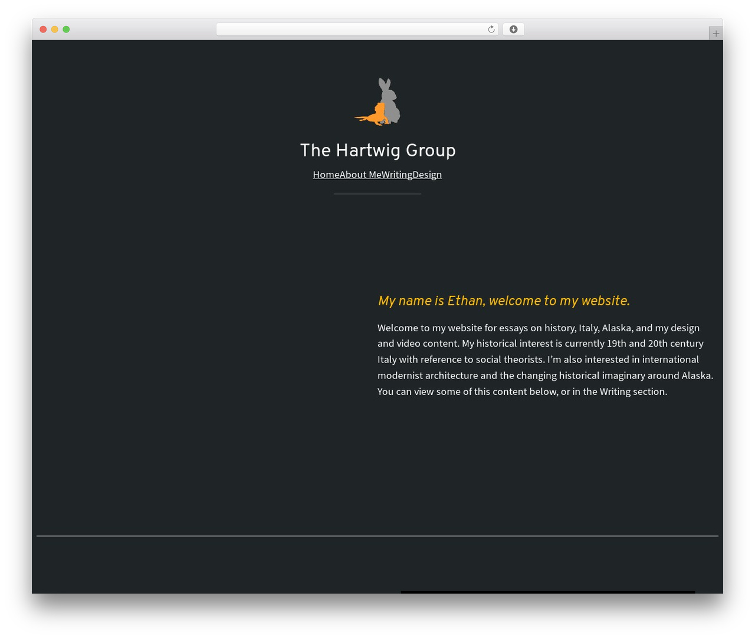Viewport: 755px width, 639px height.
Task: Add a new browser tab
Action: [x=715, y=34]
